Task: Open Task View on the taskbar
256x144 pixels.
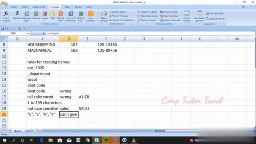Action: (32, 140)
